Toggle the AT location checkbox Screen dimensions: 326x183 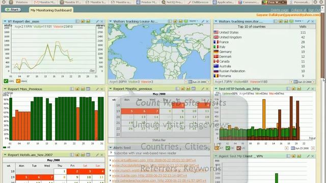click(216, 148)
